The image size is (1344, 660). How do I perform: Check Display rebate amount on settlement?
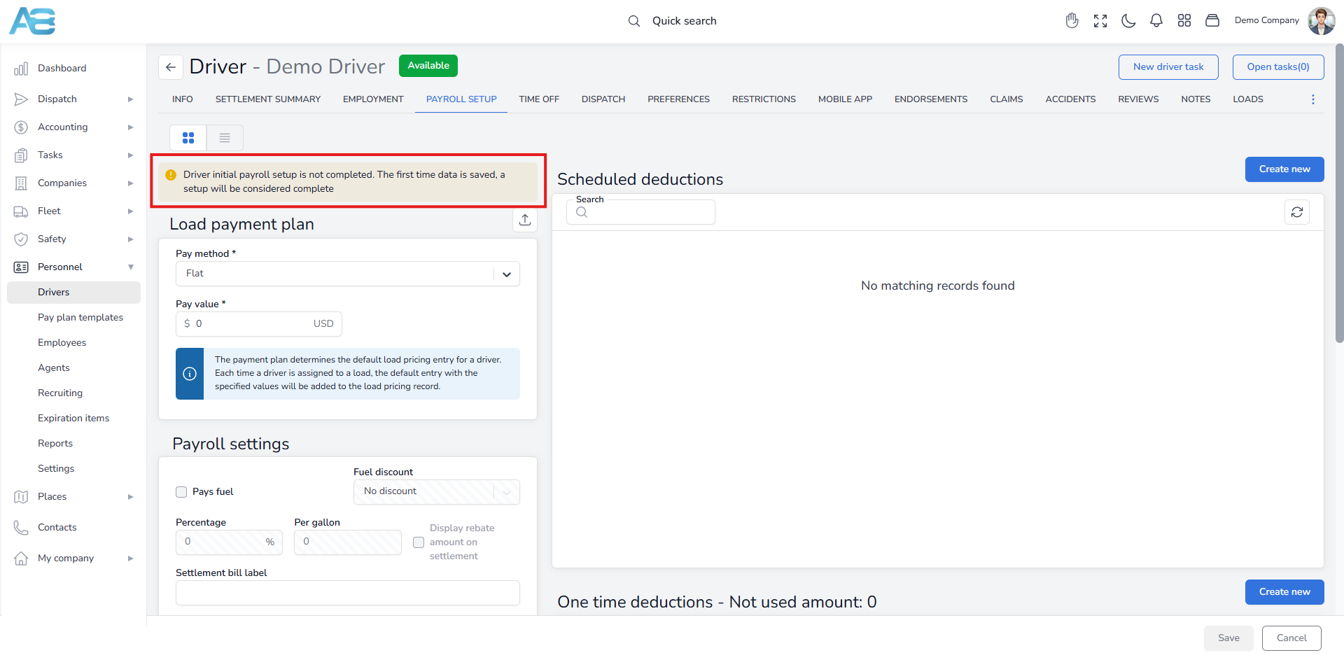coord(419,542)
